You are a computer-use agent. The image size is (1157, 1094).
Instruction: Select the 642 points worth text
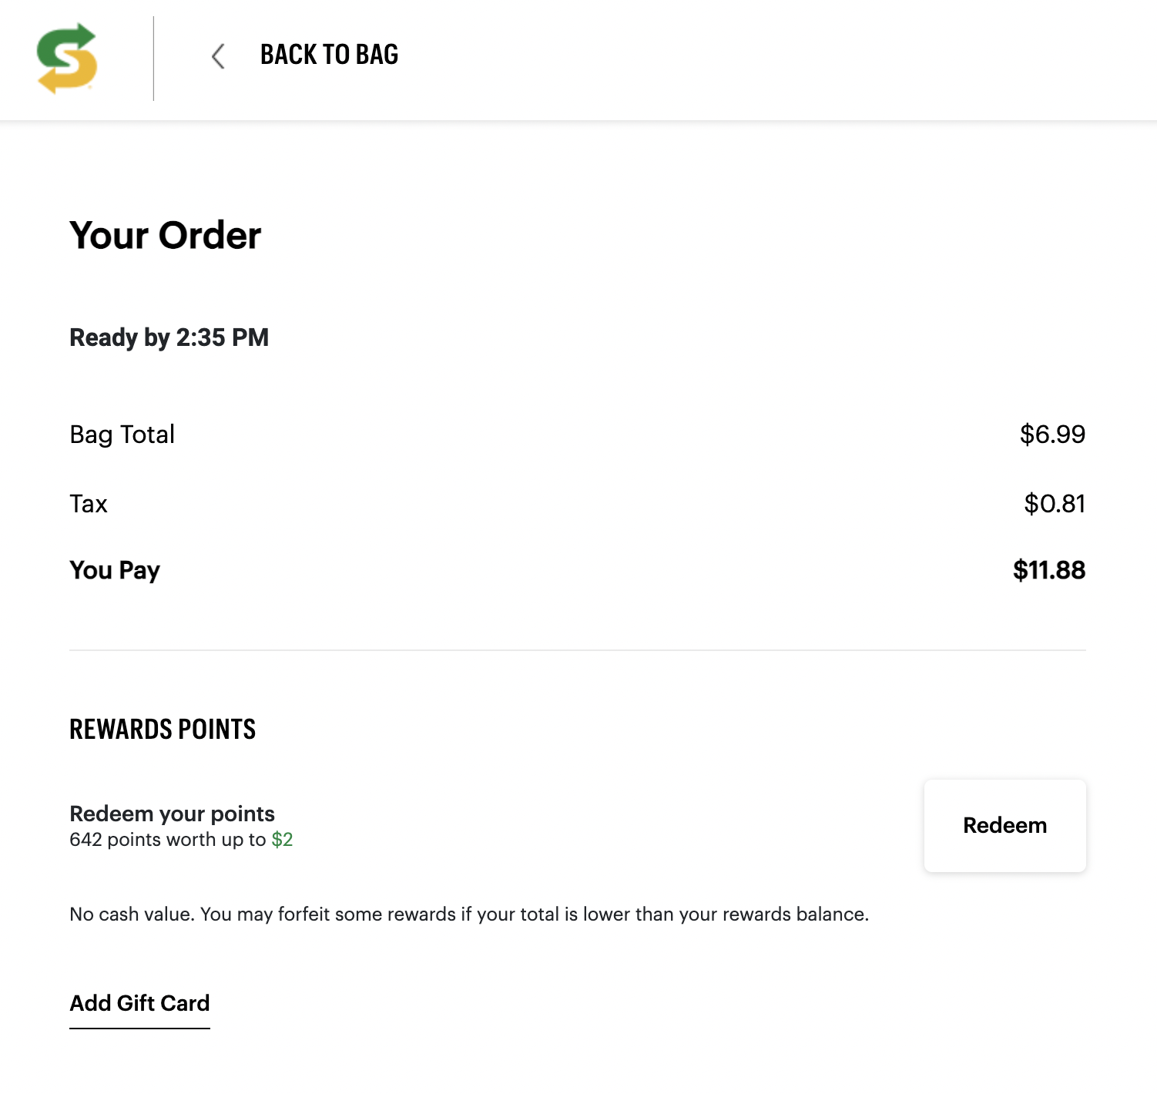pyautogui.click(x=167, y=840)
